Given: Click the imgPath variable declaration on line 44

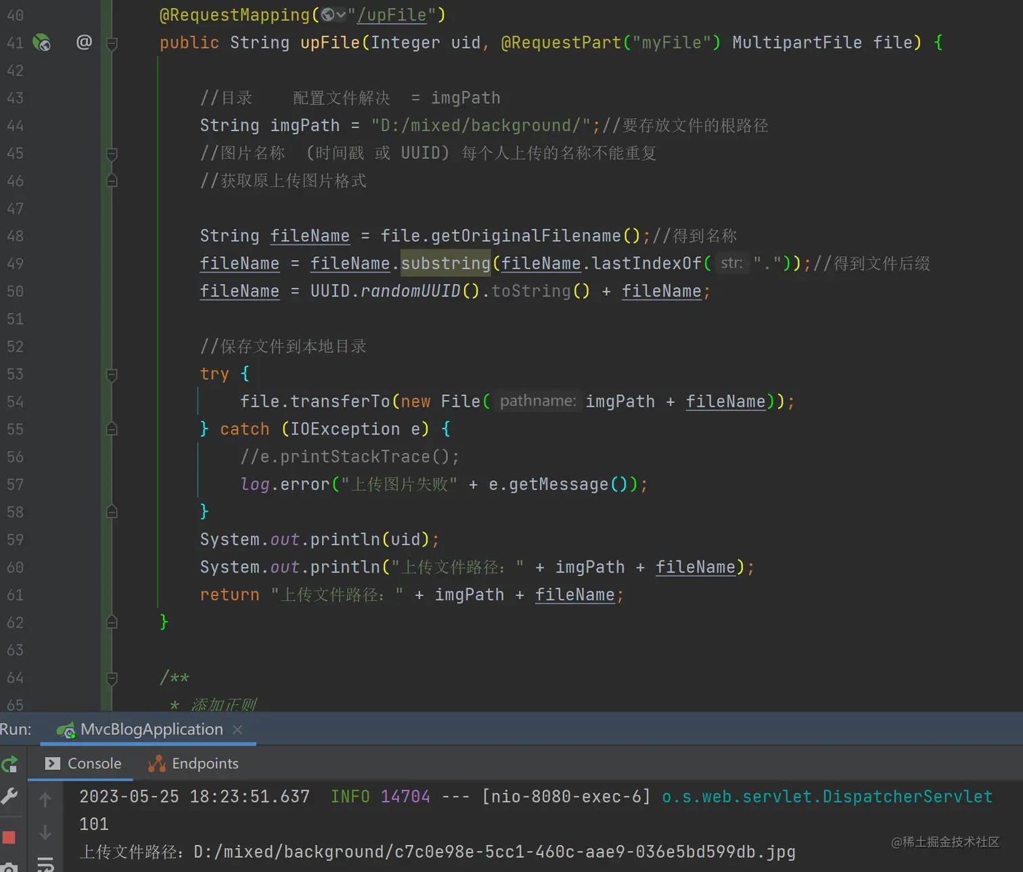Looking at the screenshot, I should coord(305,126).
